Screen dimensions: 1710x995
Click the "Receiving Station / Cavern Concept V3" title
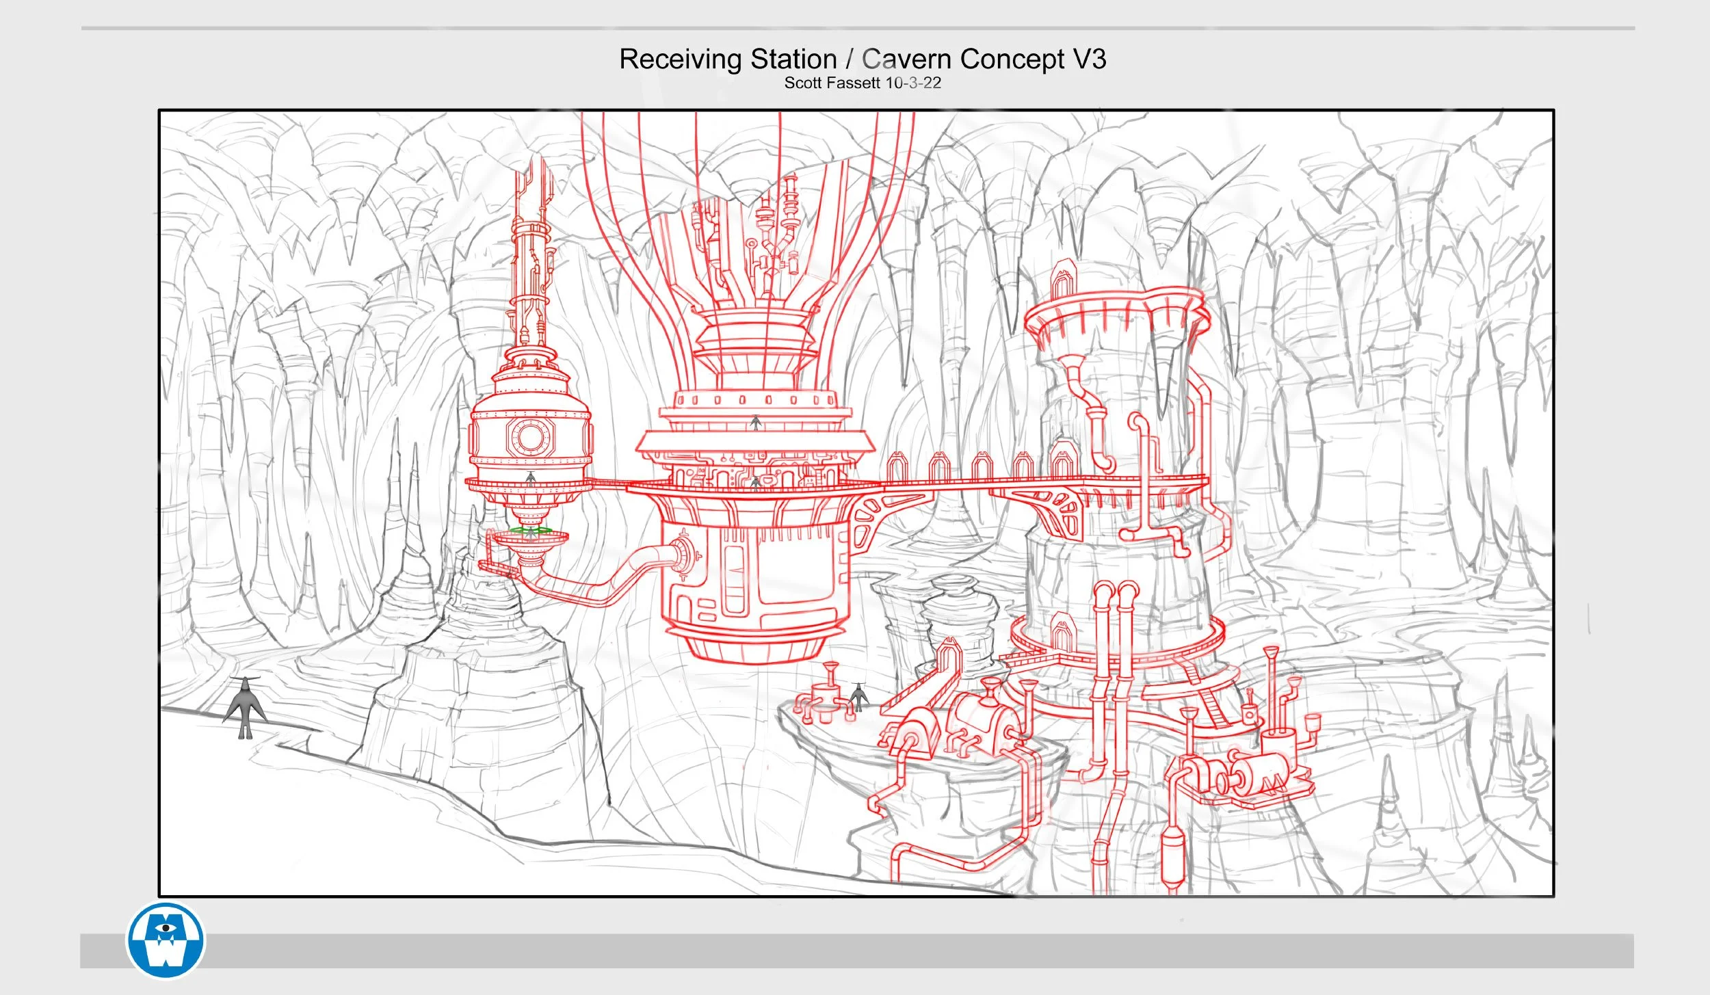click(x=862, y=59)
